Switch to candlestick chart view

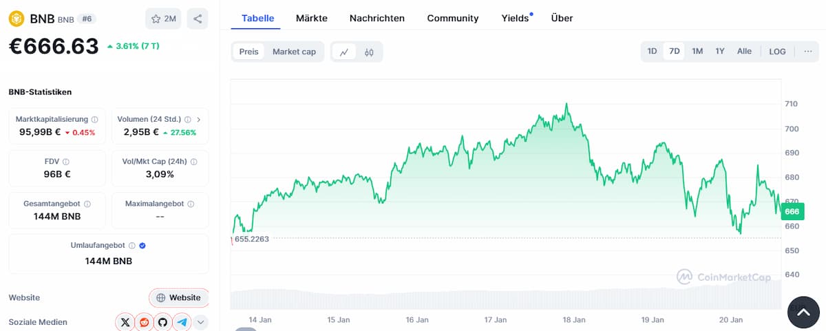pos(369,52)
